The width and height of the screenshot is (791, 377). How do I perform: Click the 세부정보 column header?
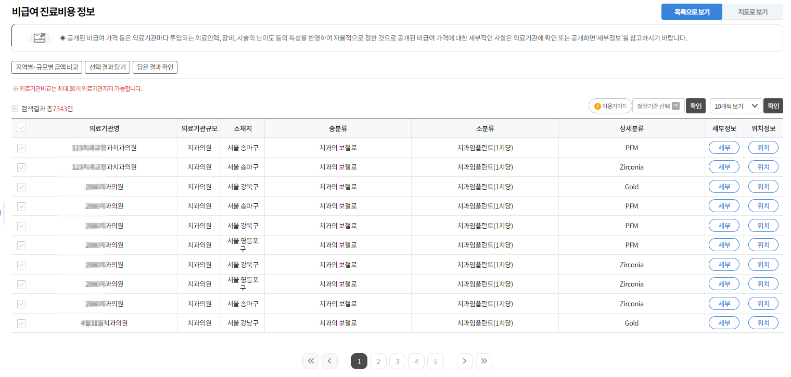pos(724,128)
